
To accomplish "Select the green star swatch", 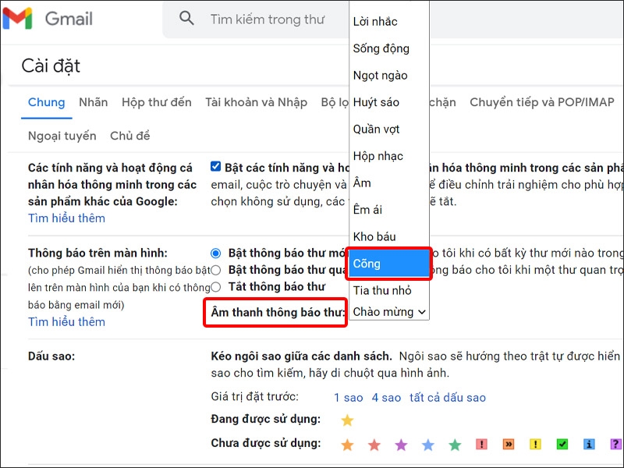I will pos(455,443).
